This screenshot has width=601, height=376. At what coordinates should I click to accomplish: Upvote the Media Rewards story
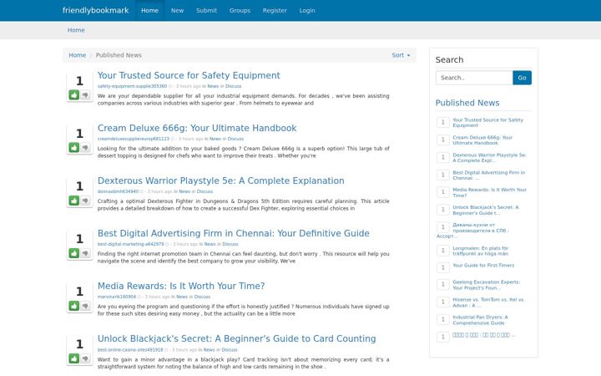tap(74, 306)
